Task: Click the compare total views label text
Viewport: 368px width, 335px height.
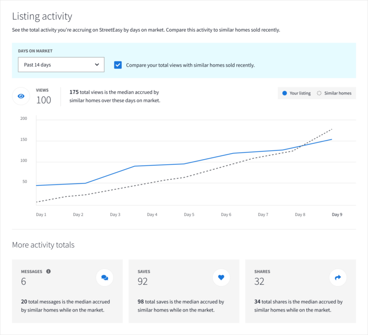Action: coord(190,65)
